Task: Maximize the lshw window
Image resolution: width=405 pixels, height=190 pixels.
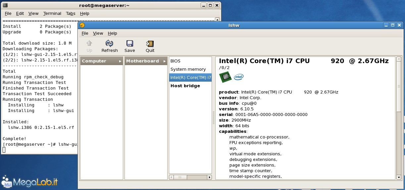Action: pos(393,25)
